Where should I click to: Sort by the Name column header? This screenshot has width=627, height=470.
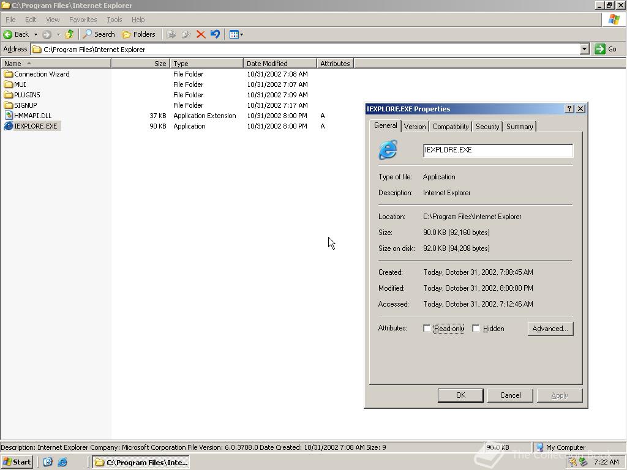[56, 64]
